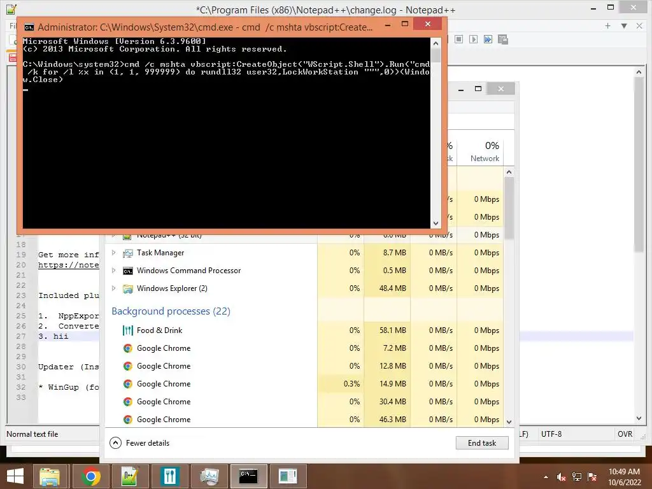Toggle OVR insert mode in status bar
This screenshot has height=489, width=652.
coord(625,434)
